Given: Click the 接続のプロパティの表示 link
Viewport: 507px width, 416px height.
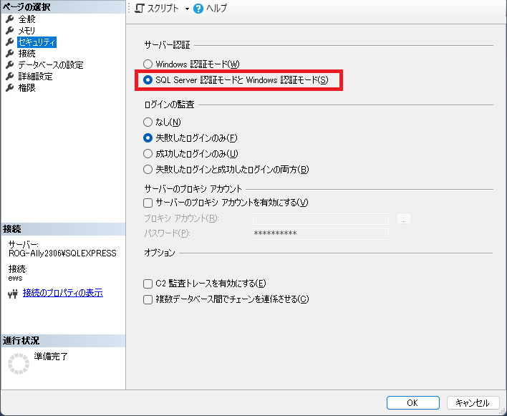Looking at the screenshot, I should click(x=63, y=293).
